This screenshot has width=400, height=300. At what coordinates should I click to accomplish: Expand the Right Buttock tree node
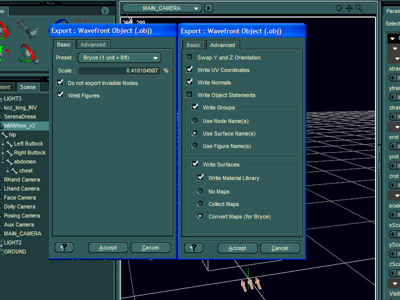click(2, 153)
